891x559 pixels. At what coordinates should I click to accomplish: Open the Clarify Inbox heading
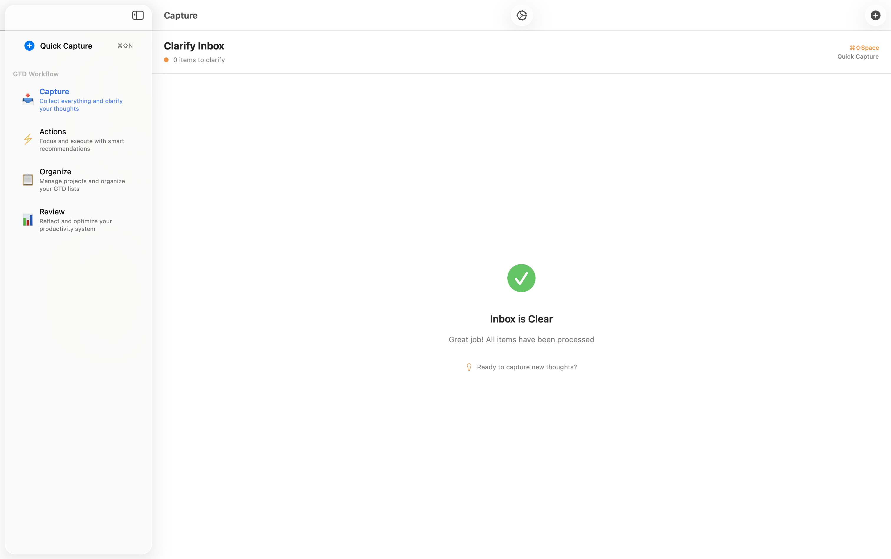coord(194,45)
